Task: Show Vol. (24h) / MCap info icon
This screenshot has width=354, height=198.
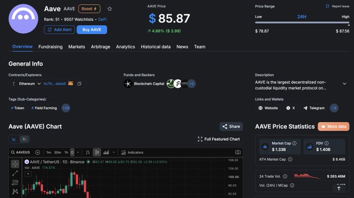Action: 292,186
